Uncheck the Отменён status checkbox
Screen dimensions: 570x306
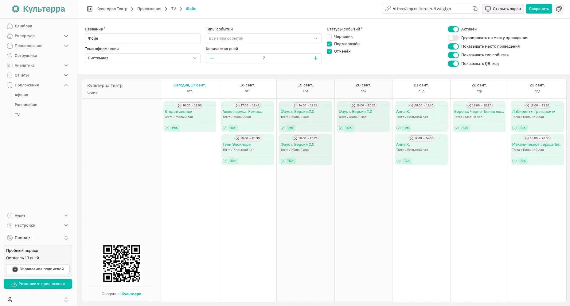tap(329, 51)
